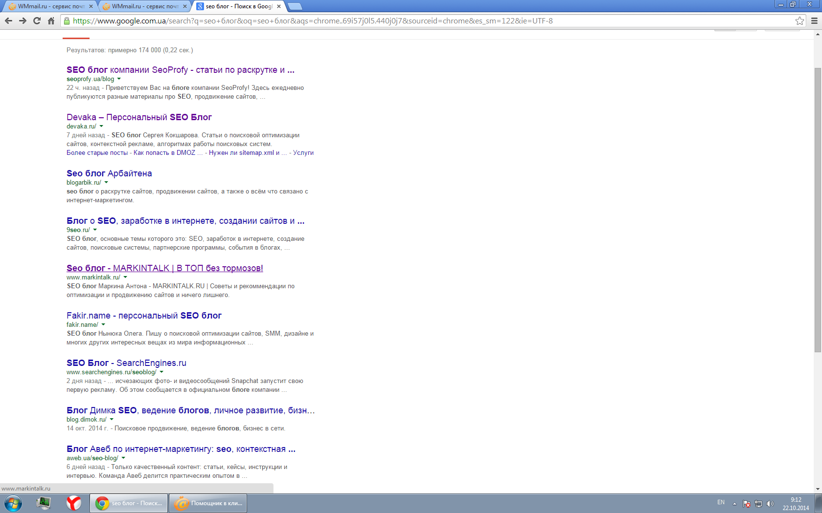This screenshot has height=513, width=822.
Task: Open Блог о SEO, заработке в интернете result
Action: (185, 221)
